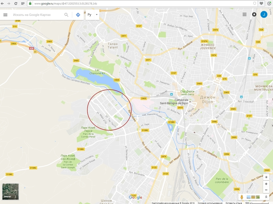Switch to the Земля satellite view

click(10, 191)
